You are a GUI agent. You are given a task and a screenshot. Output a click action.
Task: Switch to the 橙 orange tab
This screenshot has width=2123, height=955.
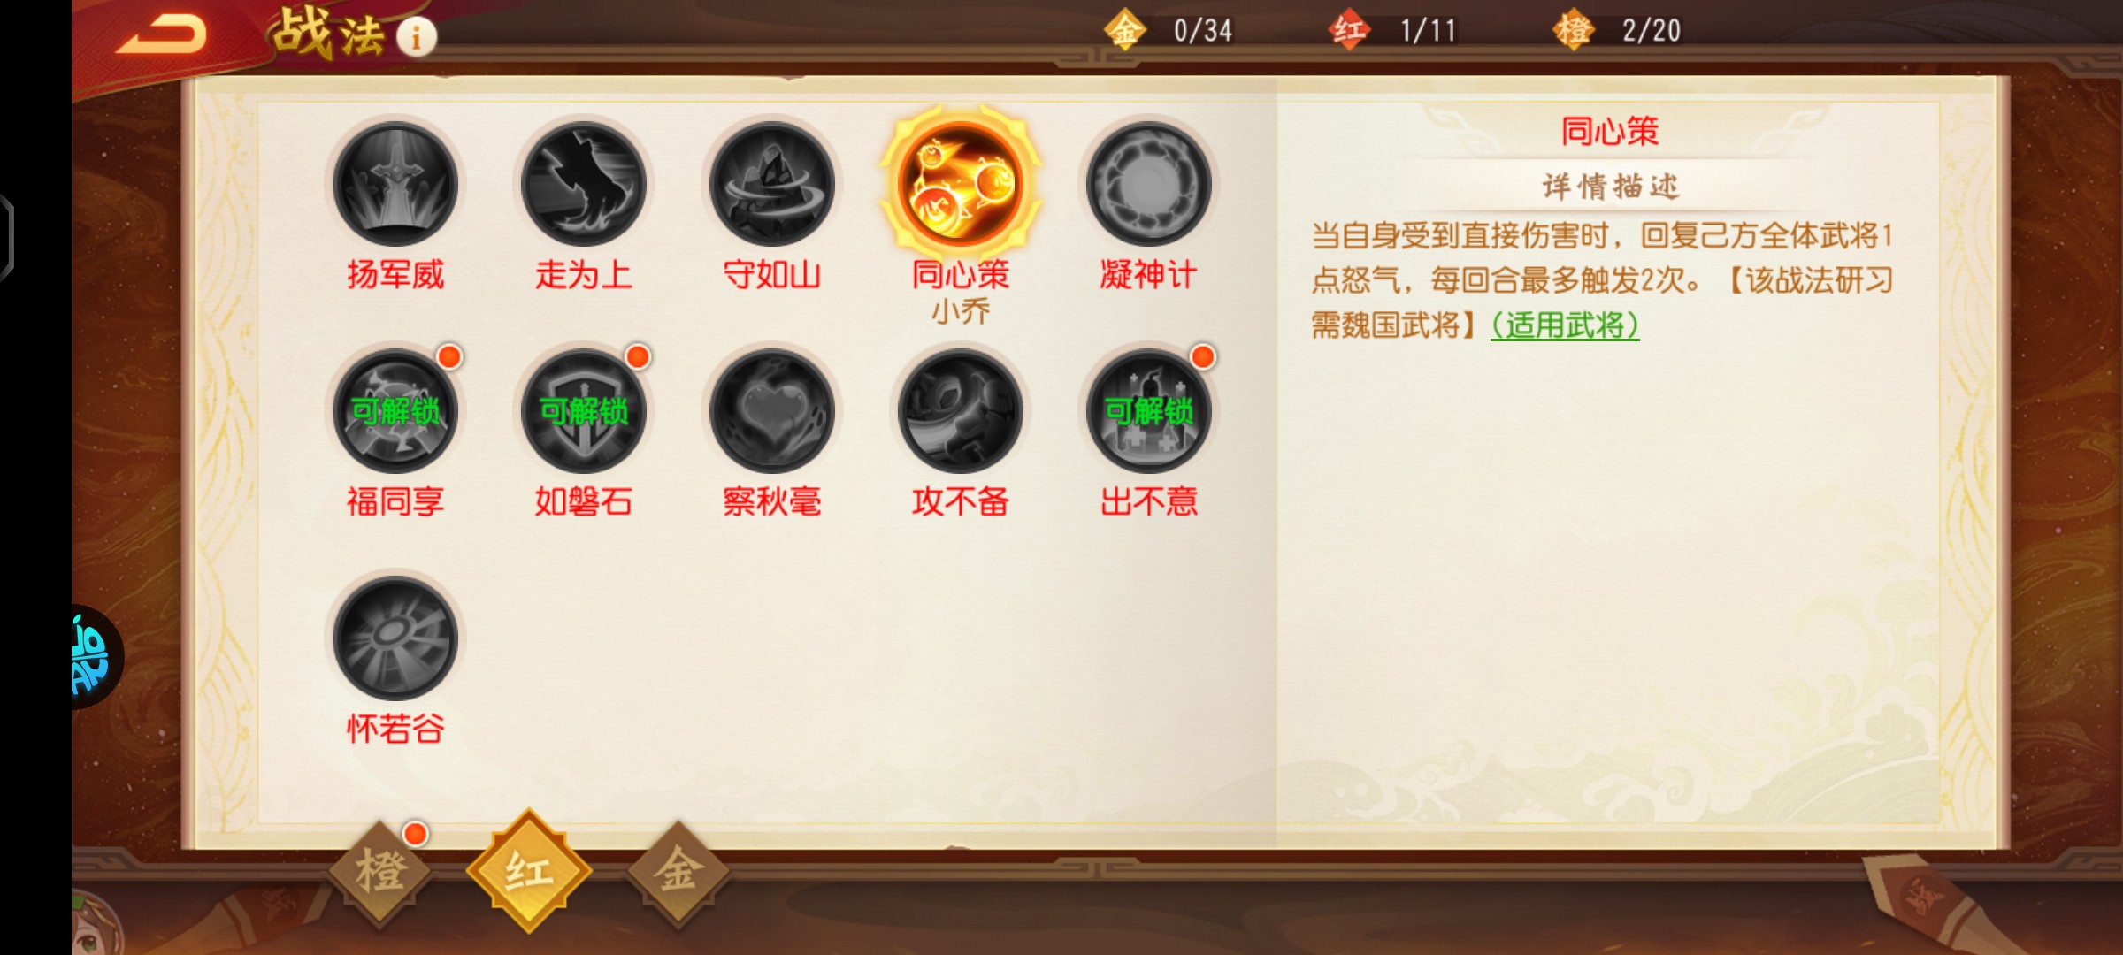coord(381,872)
